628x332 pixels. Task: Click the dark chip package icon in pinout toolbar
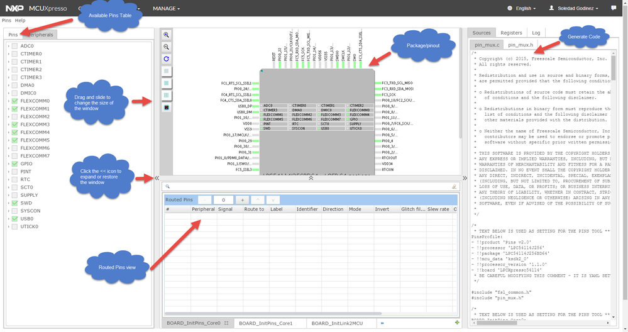coord(166,108)
